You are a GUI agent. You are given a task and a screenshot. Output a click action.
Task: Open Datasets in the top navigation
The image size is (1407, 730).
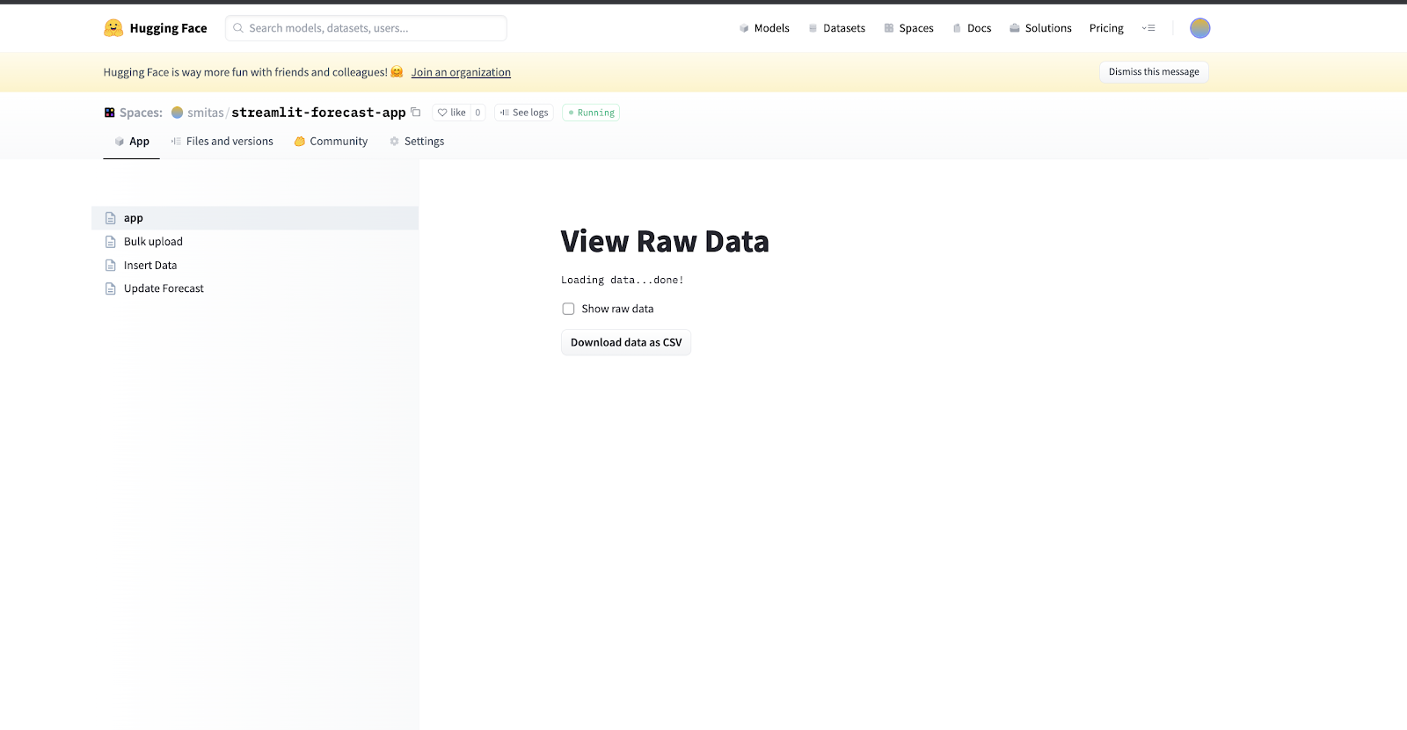tap(836, 28)
